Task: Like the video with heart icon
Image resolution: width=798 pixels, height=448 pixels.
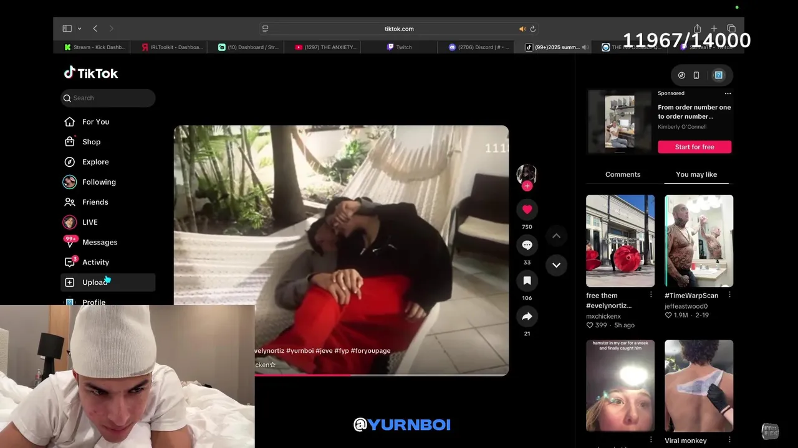Action: coord(527,210)
